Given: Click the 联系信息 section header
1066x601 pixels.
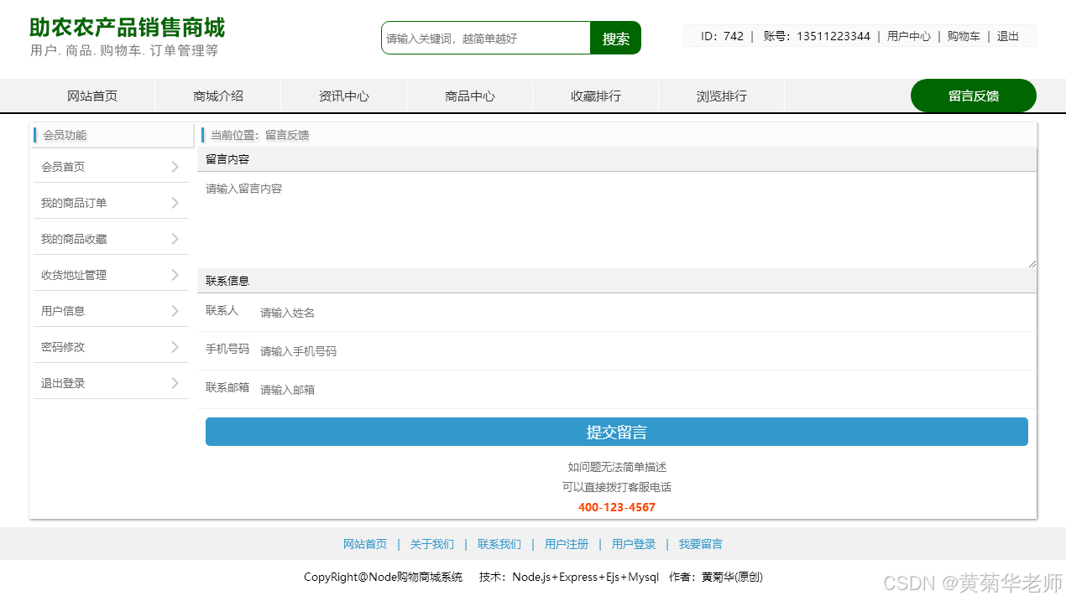Looking at the screenshot, I should [x=617, y=281].
